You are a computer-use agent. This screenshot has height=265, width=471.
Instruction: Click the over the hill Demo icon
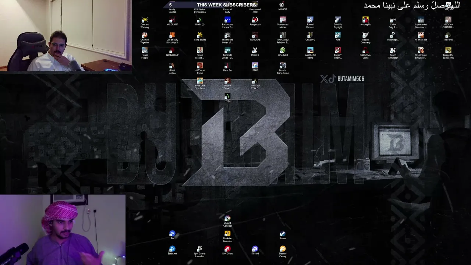tap(310, 53)
